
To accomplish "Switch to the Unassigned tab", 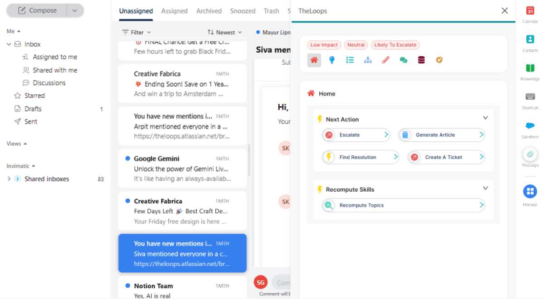I will (136, 11).
